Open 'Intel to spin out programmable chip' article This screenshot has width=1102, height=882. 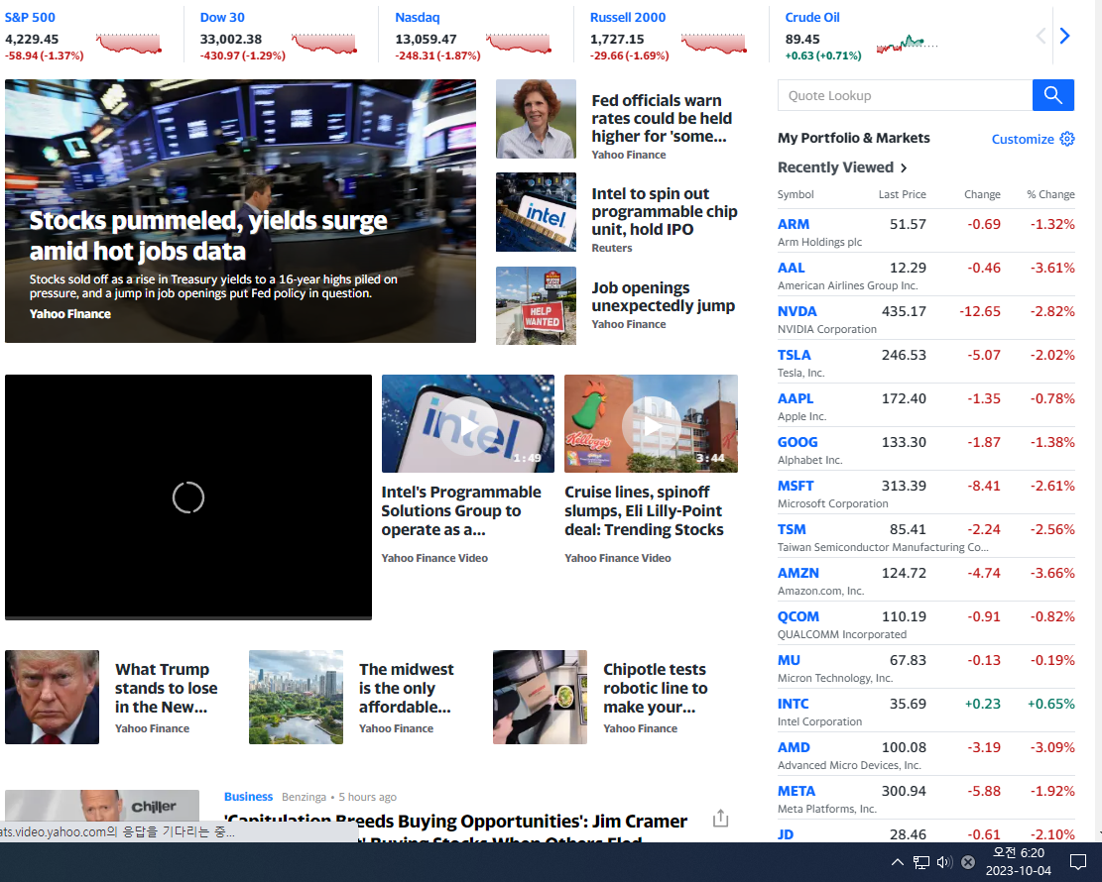(x=665, y=211)
